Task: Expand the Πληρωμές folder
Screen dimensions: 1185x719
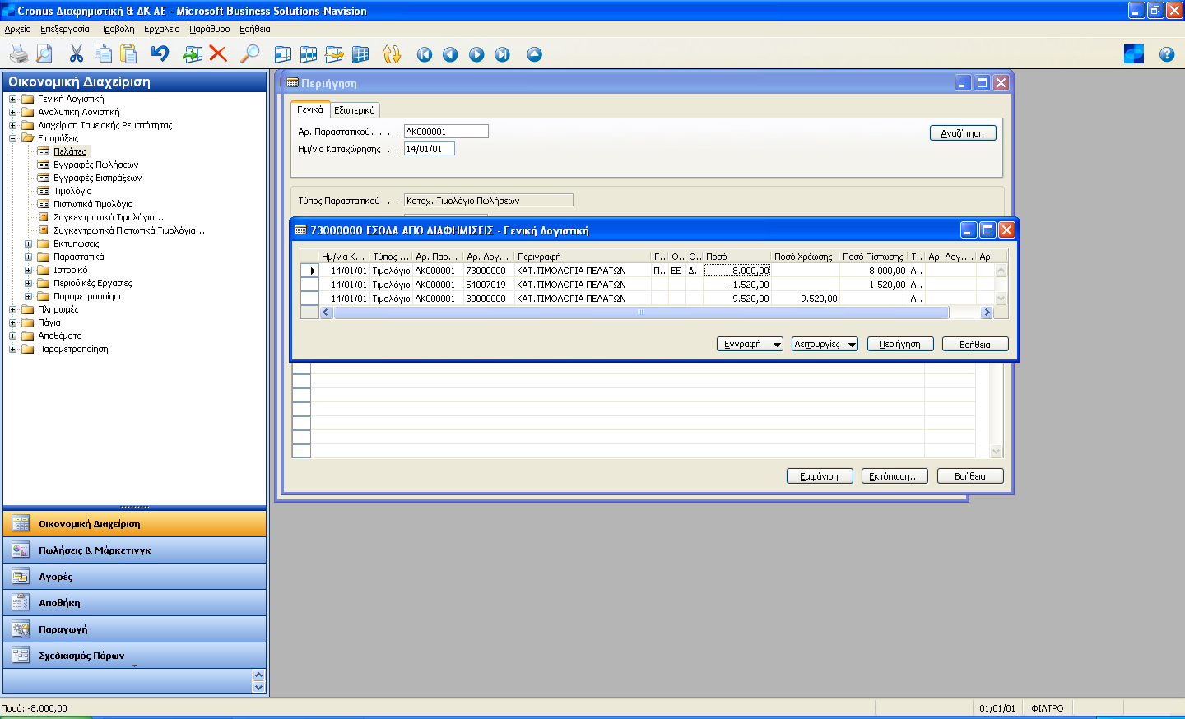Action: [x=13, y=309]
